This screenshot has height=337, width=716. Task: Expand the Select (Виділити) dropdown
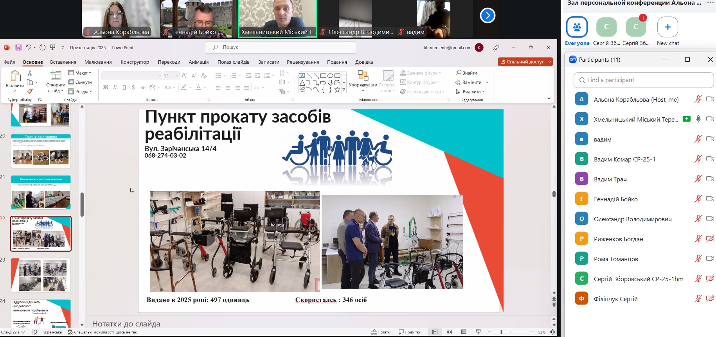click(x=470, y=91)
